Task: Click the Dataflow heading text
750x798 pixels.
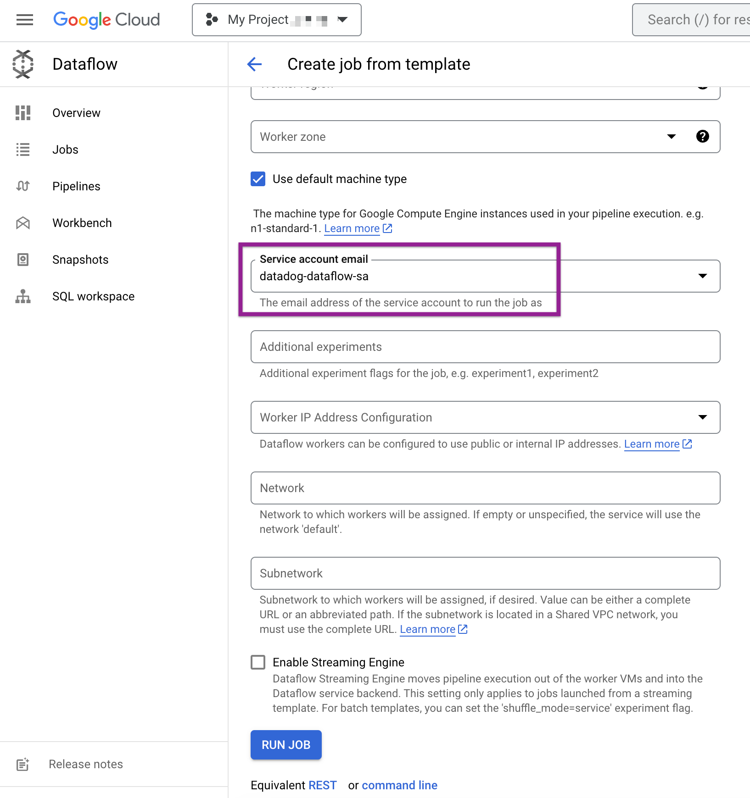Action: 85,64
